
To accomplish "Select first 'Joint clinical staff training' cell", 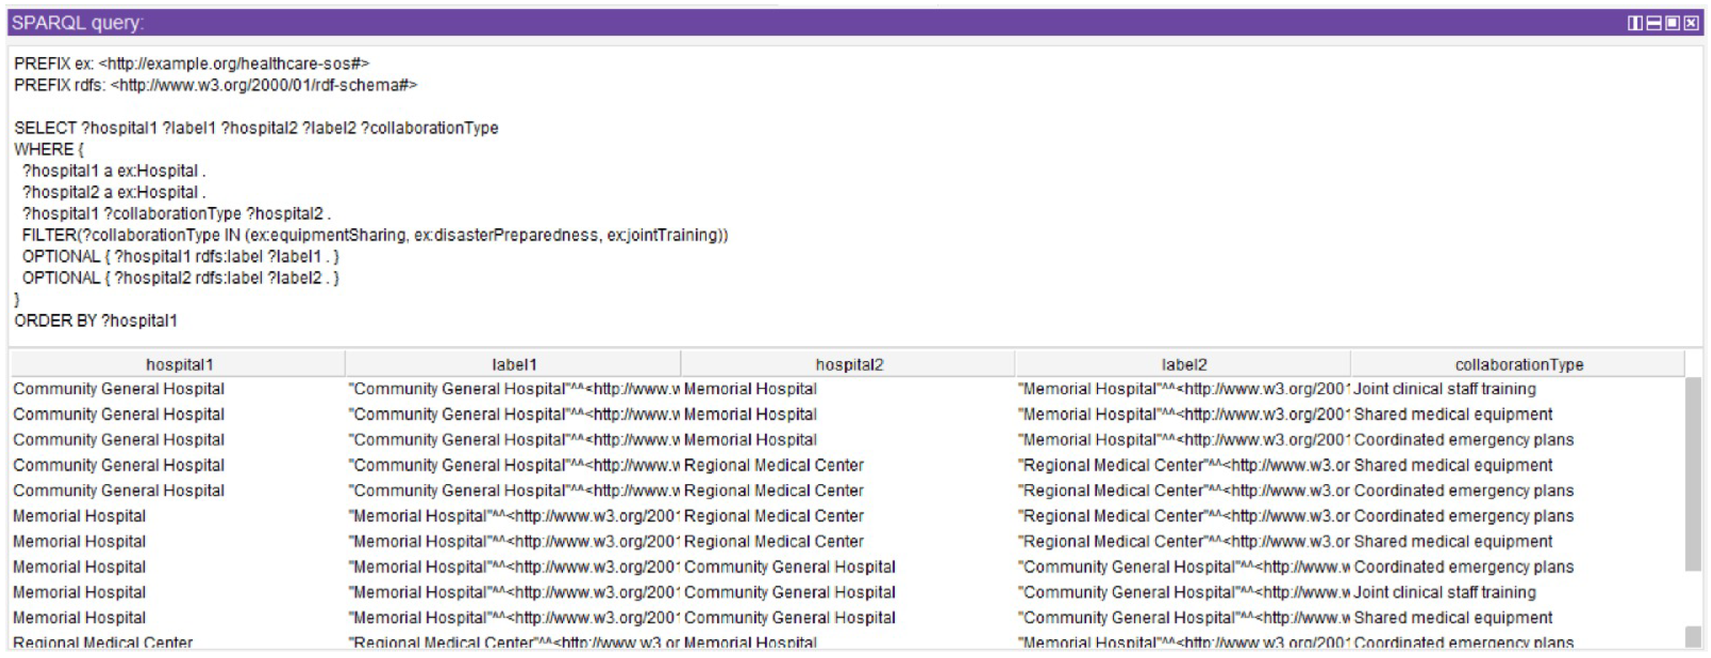I will coord(1445,389).
